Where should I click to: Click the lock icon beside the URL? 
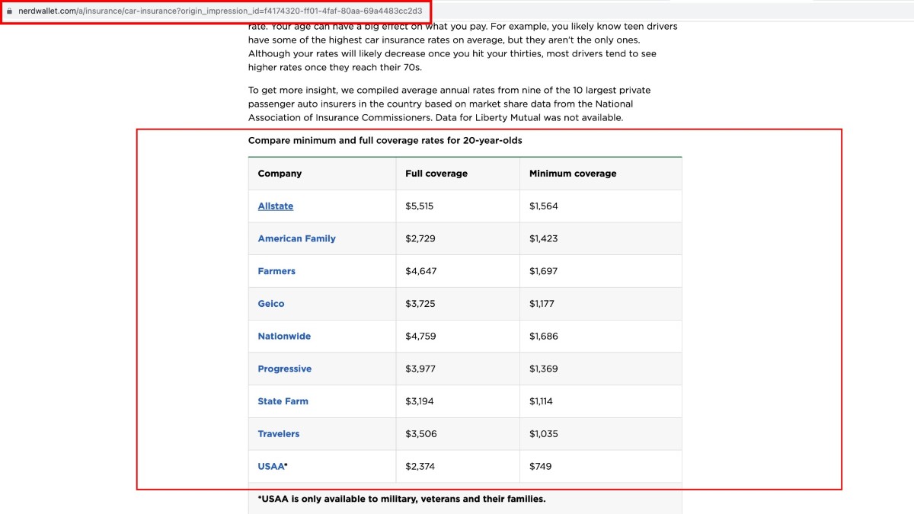tap(9, 11)
